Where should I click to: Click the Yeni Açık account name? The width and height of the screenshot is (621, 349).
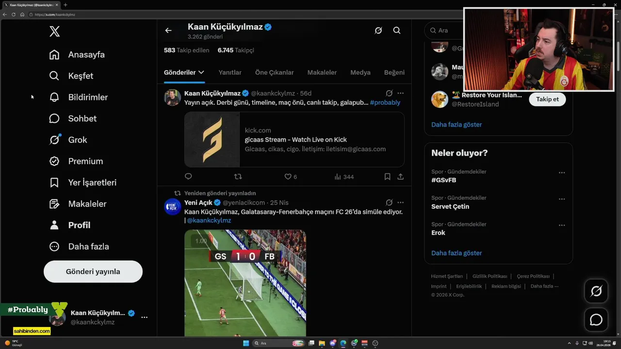[x=198, y=203]
